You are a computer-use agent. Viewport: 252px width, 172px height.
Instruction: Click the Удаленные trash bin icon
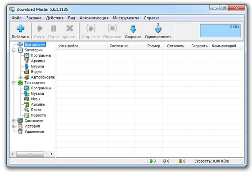[20, 132]
